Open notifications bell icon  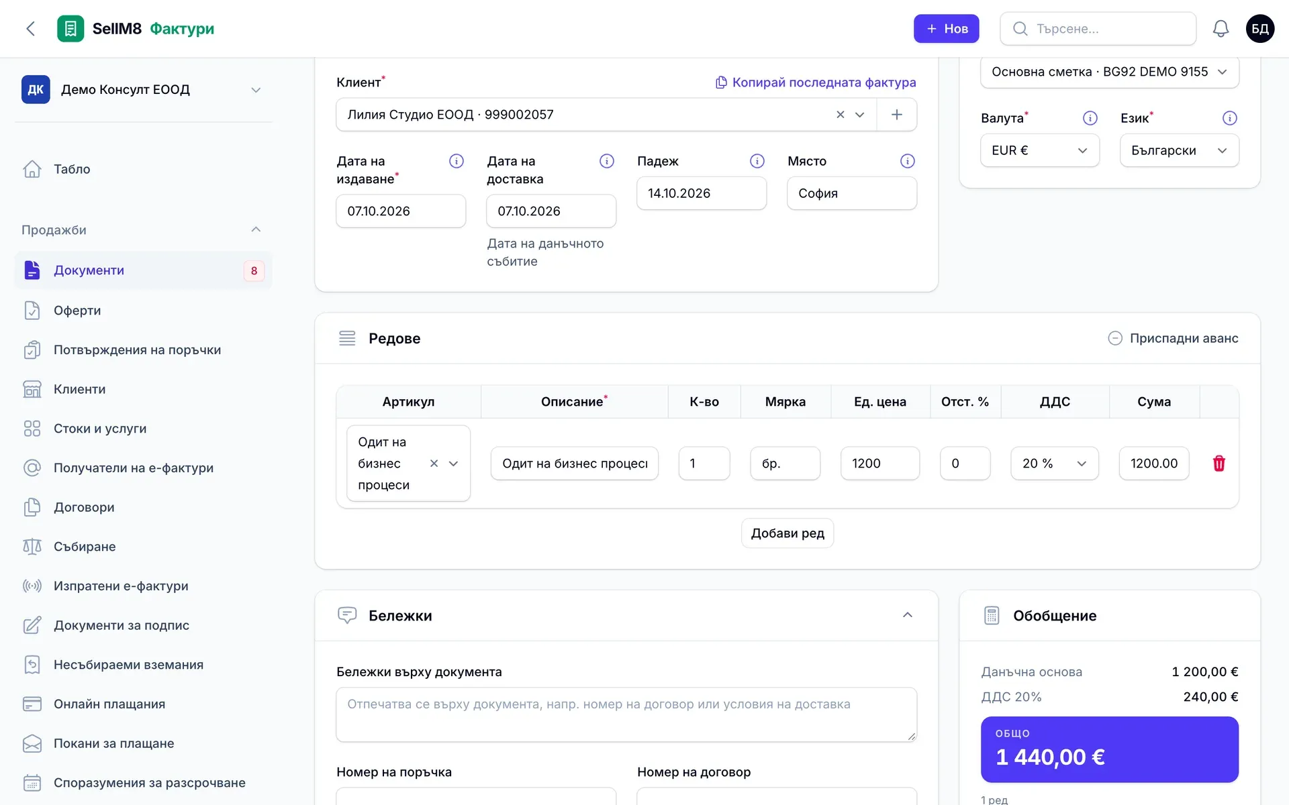(1221, 29)
